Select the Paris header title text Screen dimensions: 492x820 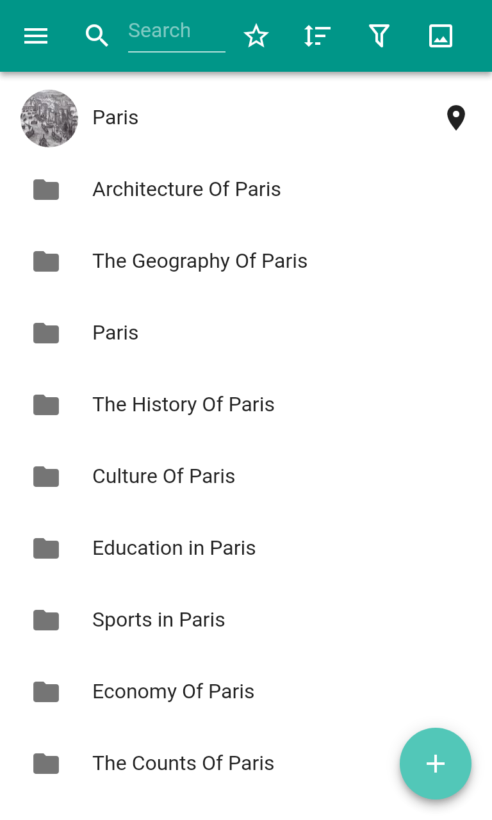pyautogui.click(x=115, y=118)
